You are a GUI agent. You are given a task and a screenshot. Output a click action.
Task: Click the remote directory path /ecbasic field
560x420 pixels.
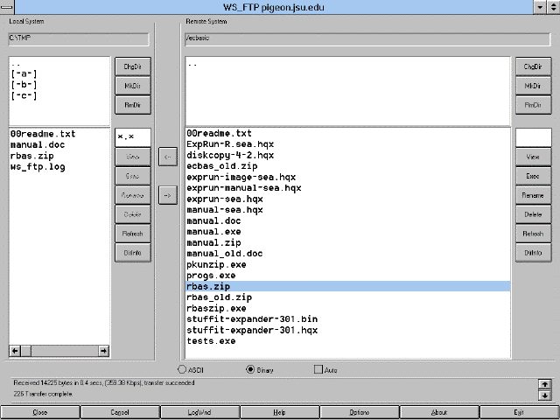click(x=367, y=39)
